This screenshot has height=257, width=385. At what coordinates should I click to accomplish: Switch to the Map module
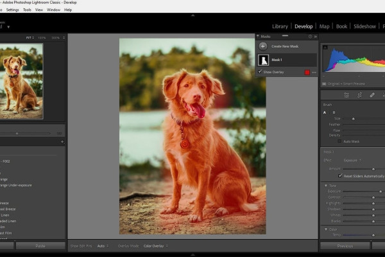click(x=324, y=26)
